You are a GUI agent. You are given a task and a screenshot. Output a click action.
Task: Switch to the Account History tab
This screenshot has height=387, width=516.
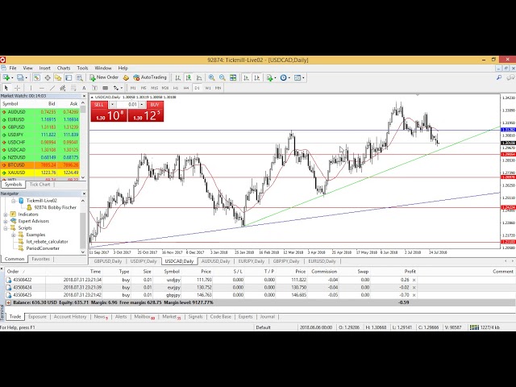pyautogui.click(x=69, y=317)
